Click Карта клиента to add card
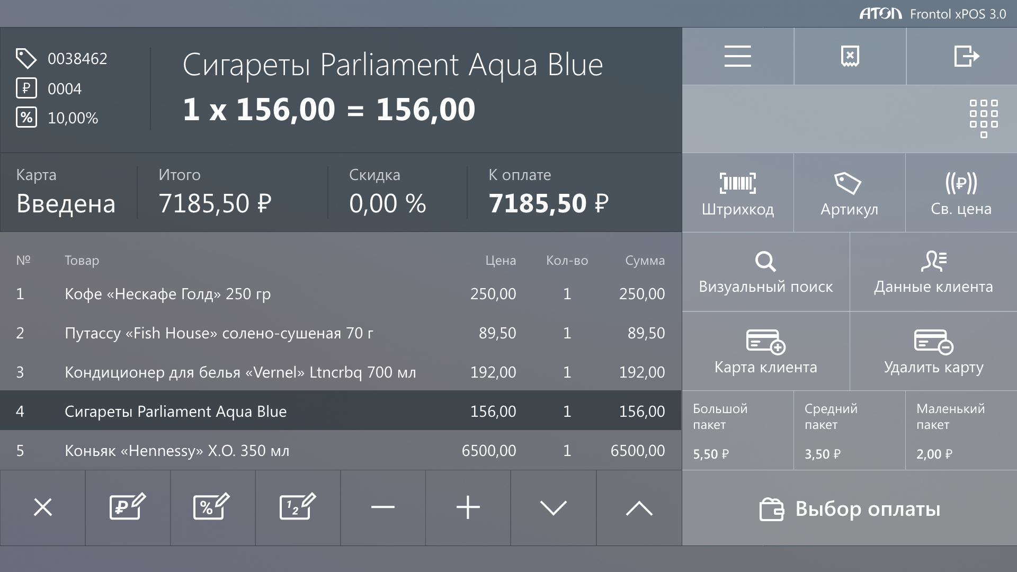 765,351
